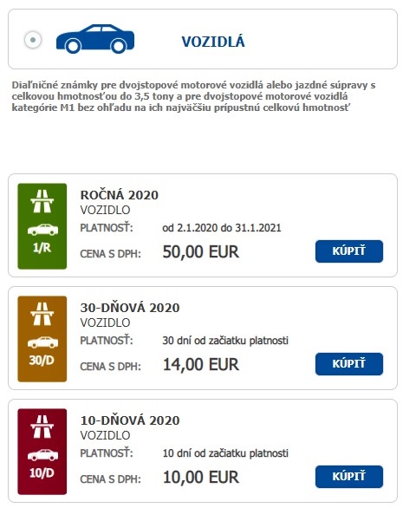Image resolution: width=403 pixels, height=508 pixels.
Task: Click the green 1/R annual vignette badge
Action: coord(42,226)
